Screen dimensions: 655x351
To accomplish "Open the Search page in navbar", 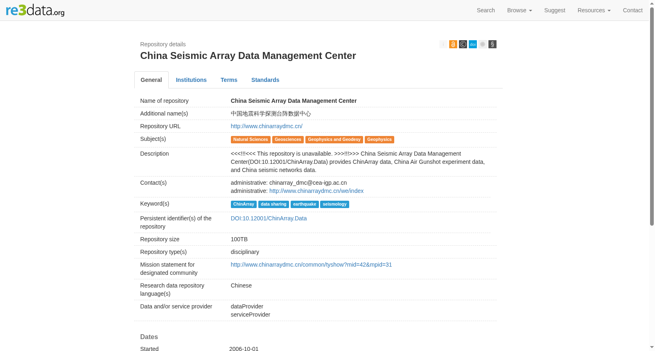I will pyautogui.click(x=486, y=10).
